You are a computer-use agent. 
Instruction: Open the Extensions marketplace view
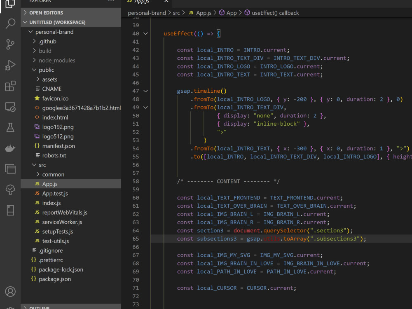pos(10,85)
